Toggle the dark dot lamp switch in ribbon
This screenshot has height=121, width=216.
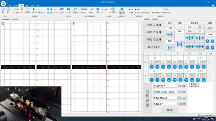(x=34, y=9)
